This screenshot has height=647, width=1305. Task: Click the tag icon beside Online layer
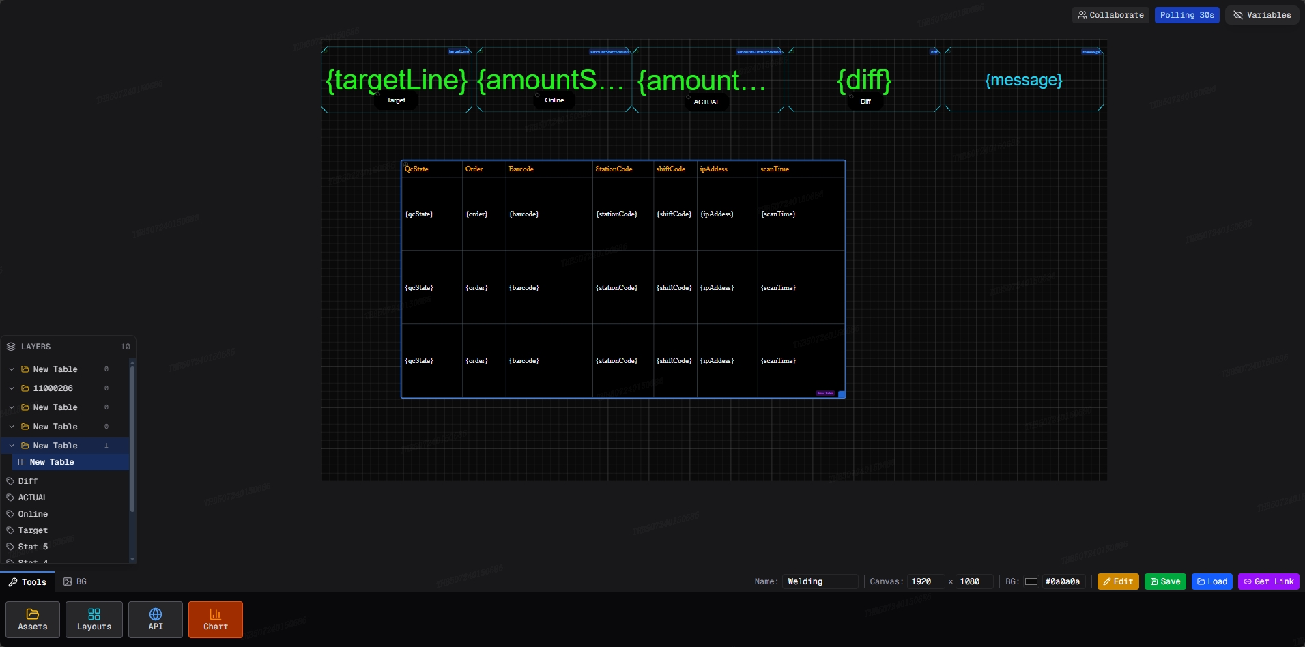[10, 514]
